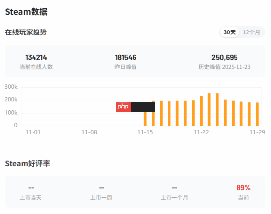Image resolution: width=271 pixels, height=214 pixels.
Task: Click the all-time peak value 250,695
Action: [225, 57]
